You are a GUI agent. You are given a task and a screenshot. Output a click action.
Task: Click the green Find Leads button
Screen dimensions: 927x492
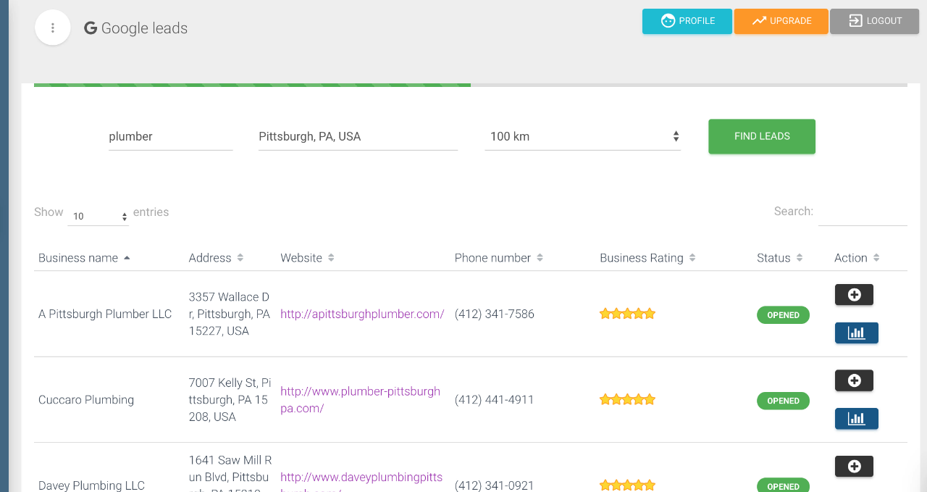(x=762, y=136)
